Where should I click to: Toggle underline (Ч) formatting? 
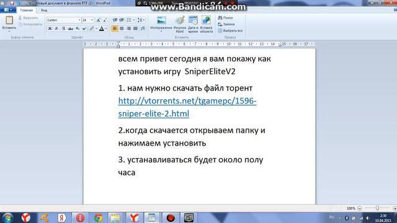click(x=63, y=28)
